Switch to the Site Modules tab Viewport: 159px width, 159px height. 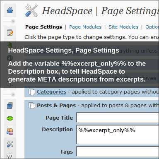coord(123,27)
